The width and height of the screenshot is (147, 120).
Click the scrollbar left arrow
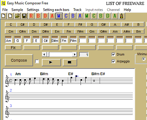(44, 54)
